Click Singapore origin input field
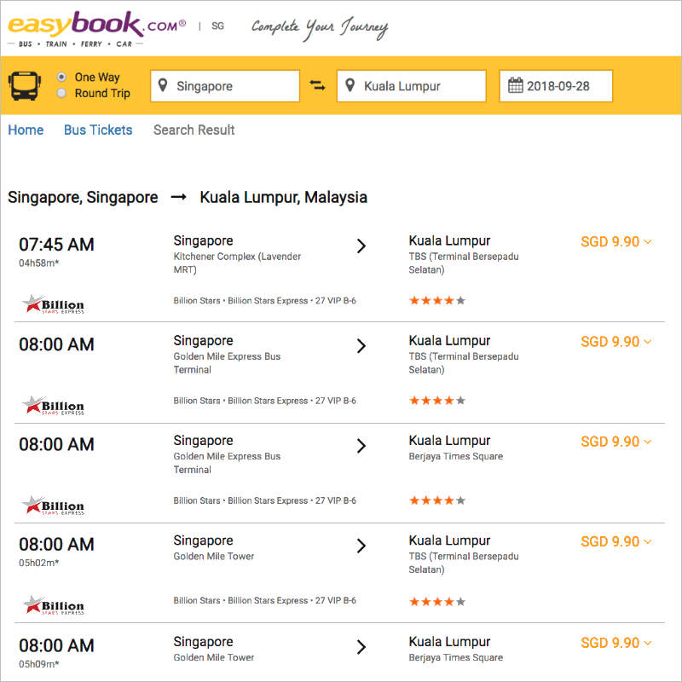 [225, 86]
